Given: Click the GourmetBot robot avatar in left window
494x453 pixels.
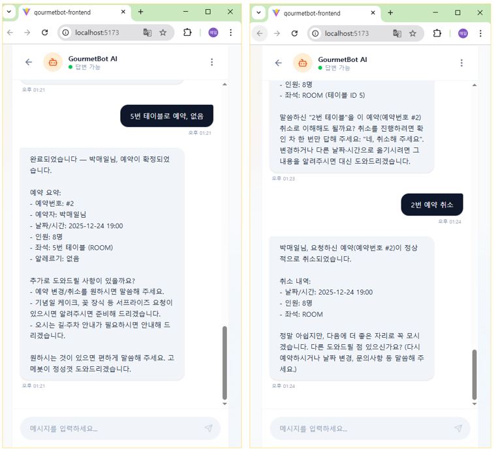Looking at the screenshot, I should point(53,62).
